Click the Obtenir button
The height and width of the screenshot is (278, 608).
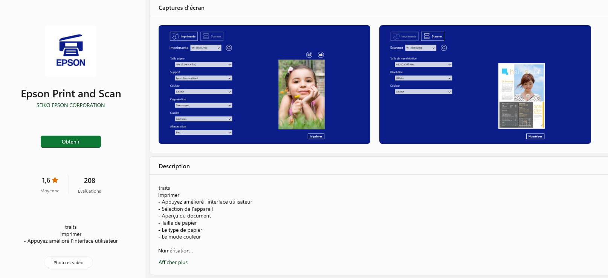[71, 142]
